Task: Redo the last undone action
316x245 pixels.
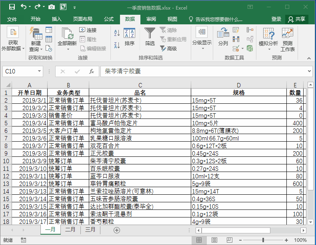Action: tap(38, 7)
